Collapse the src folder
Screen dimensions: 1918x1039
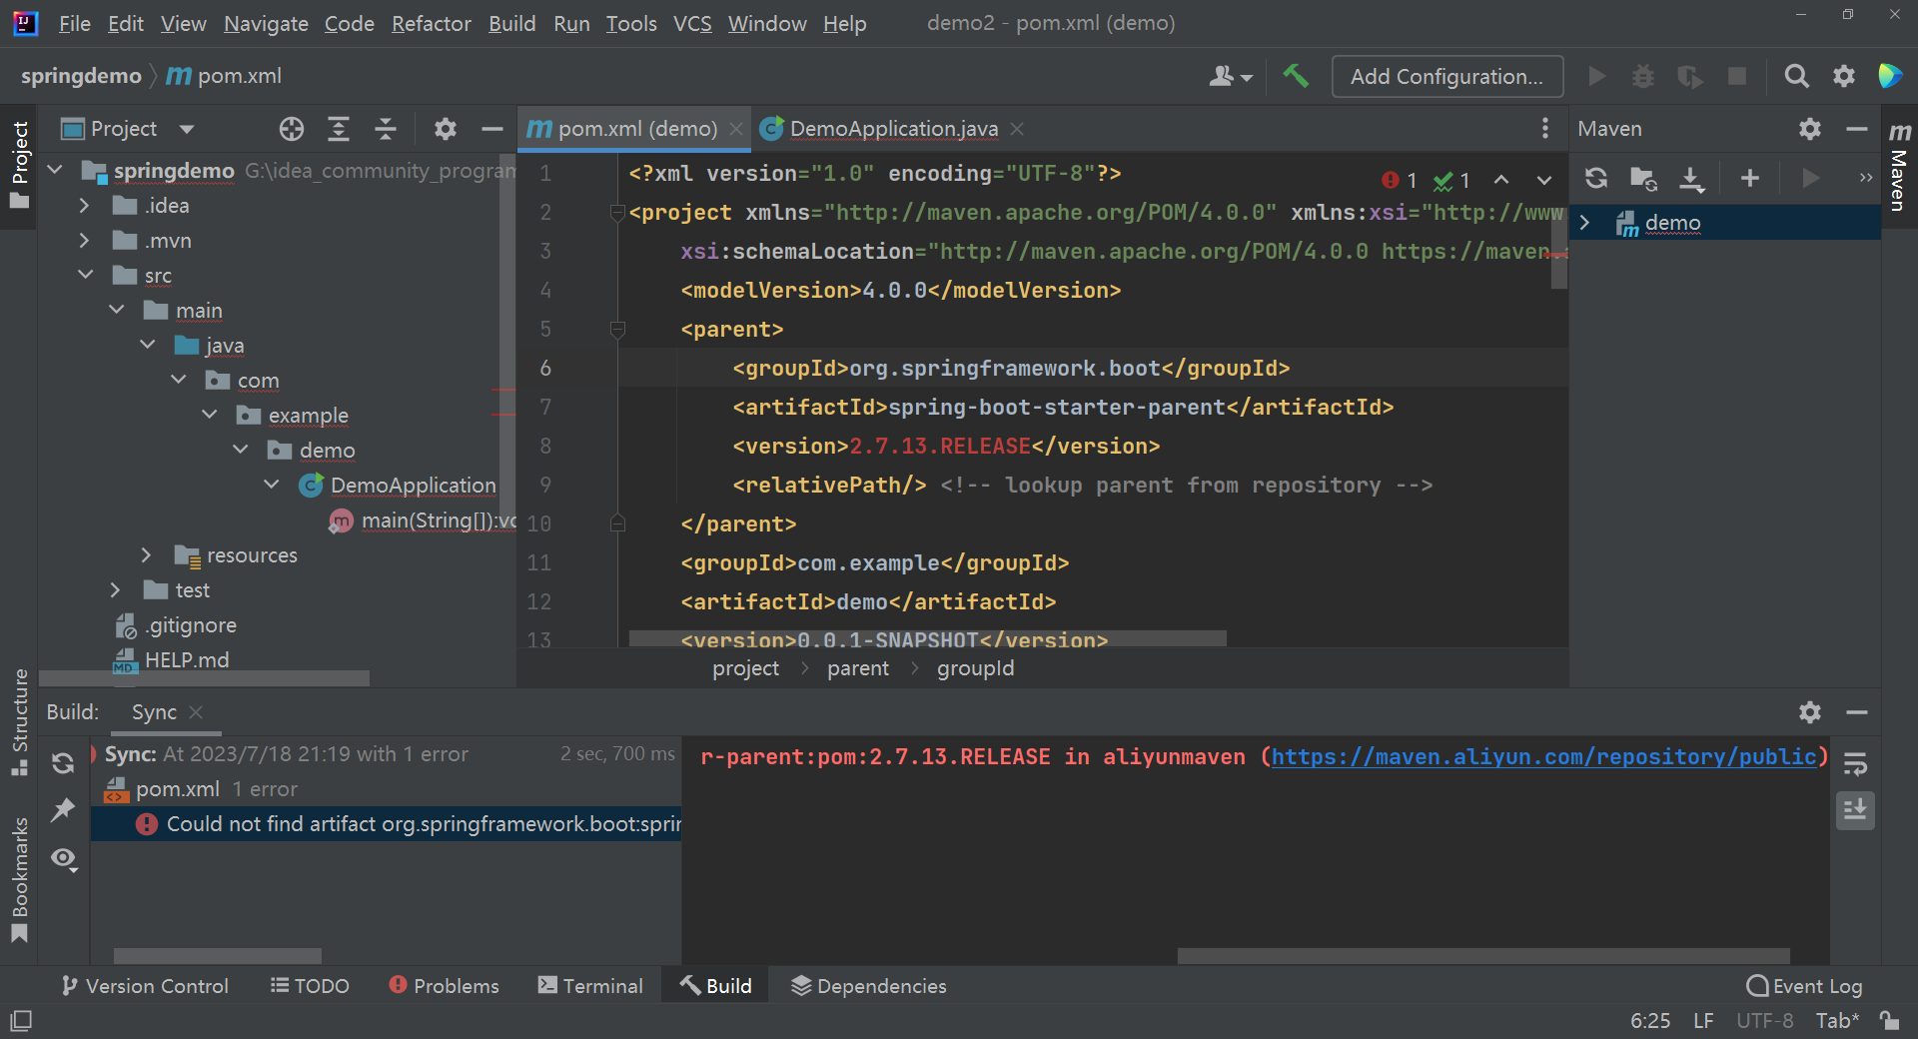tap(85, 276)
